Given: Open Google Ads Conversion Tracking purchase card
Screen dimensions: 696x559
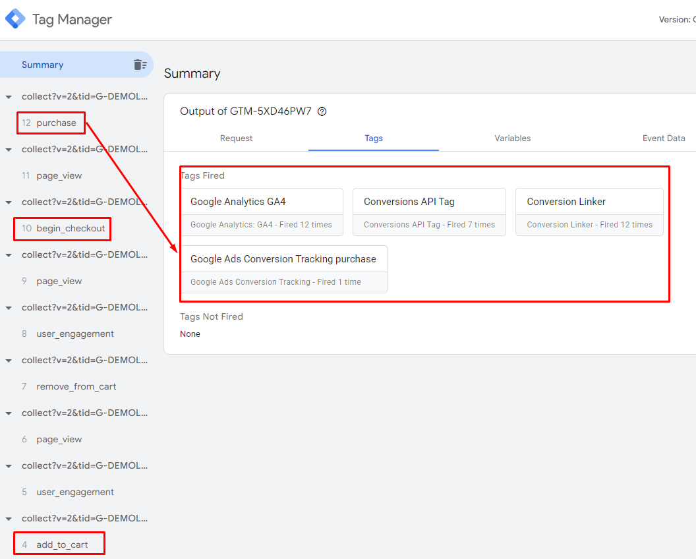Looking at the screenshot, I should coord(283,269).
